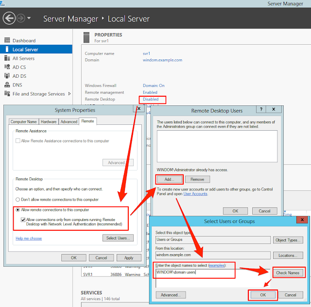Open the AD DS role icon

point(7,76)
